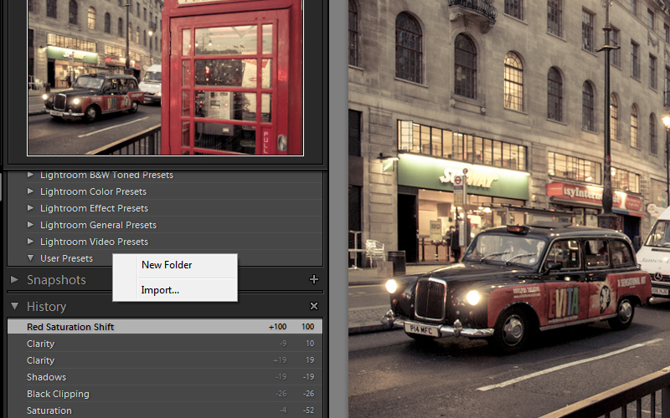Revert to Clarity -9 history step
Viewport: 670px width, 418px height.
pos(40,344)
